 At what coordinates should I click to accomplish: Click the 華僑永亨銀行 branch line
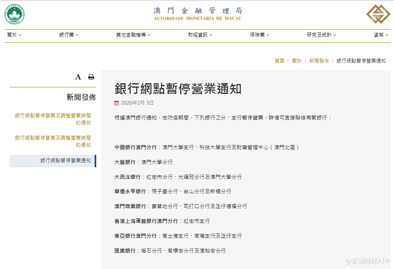173,192
